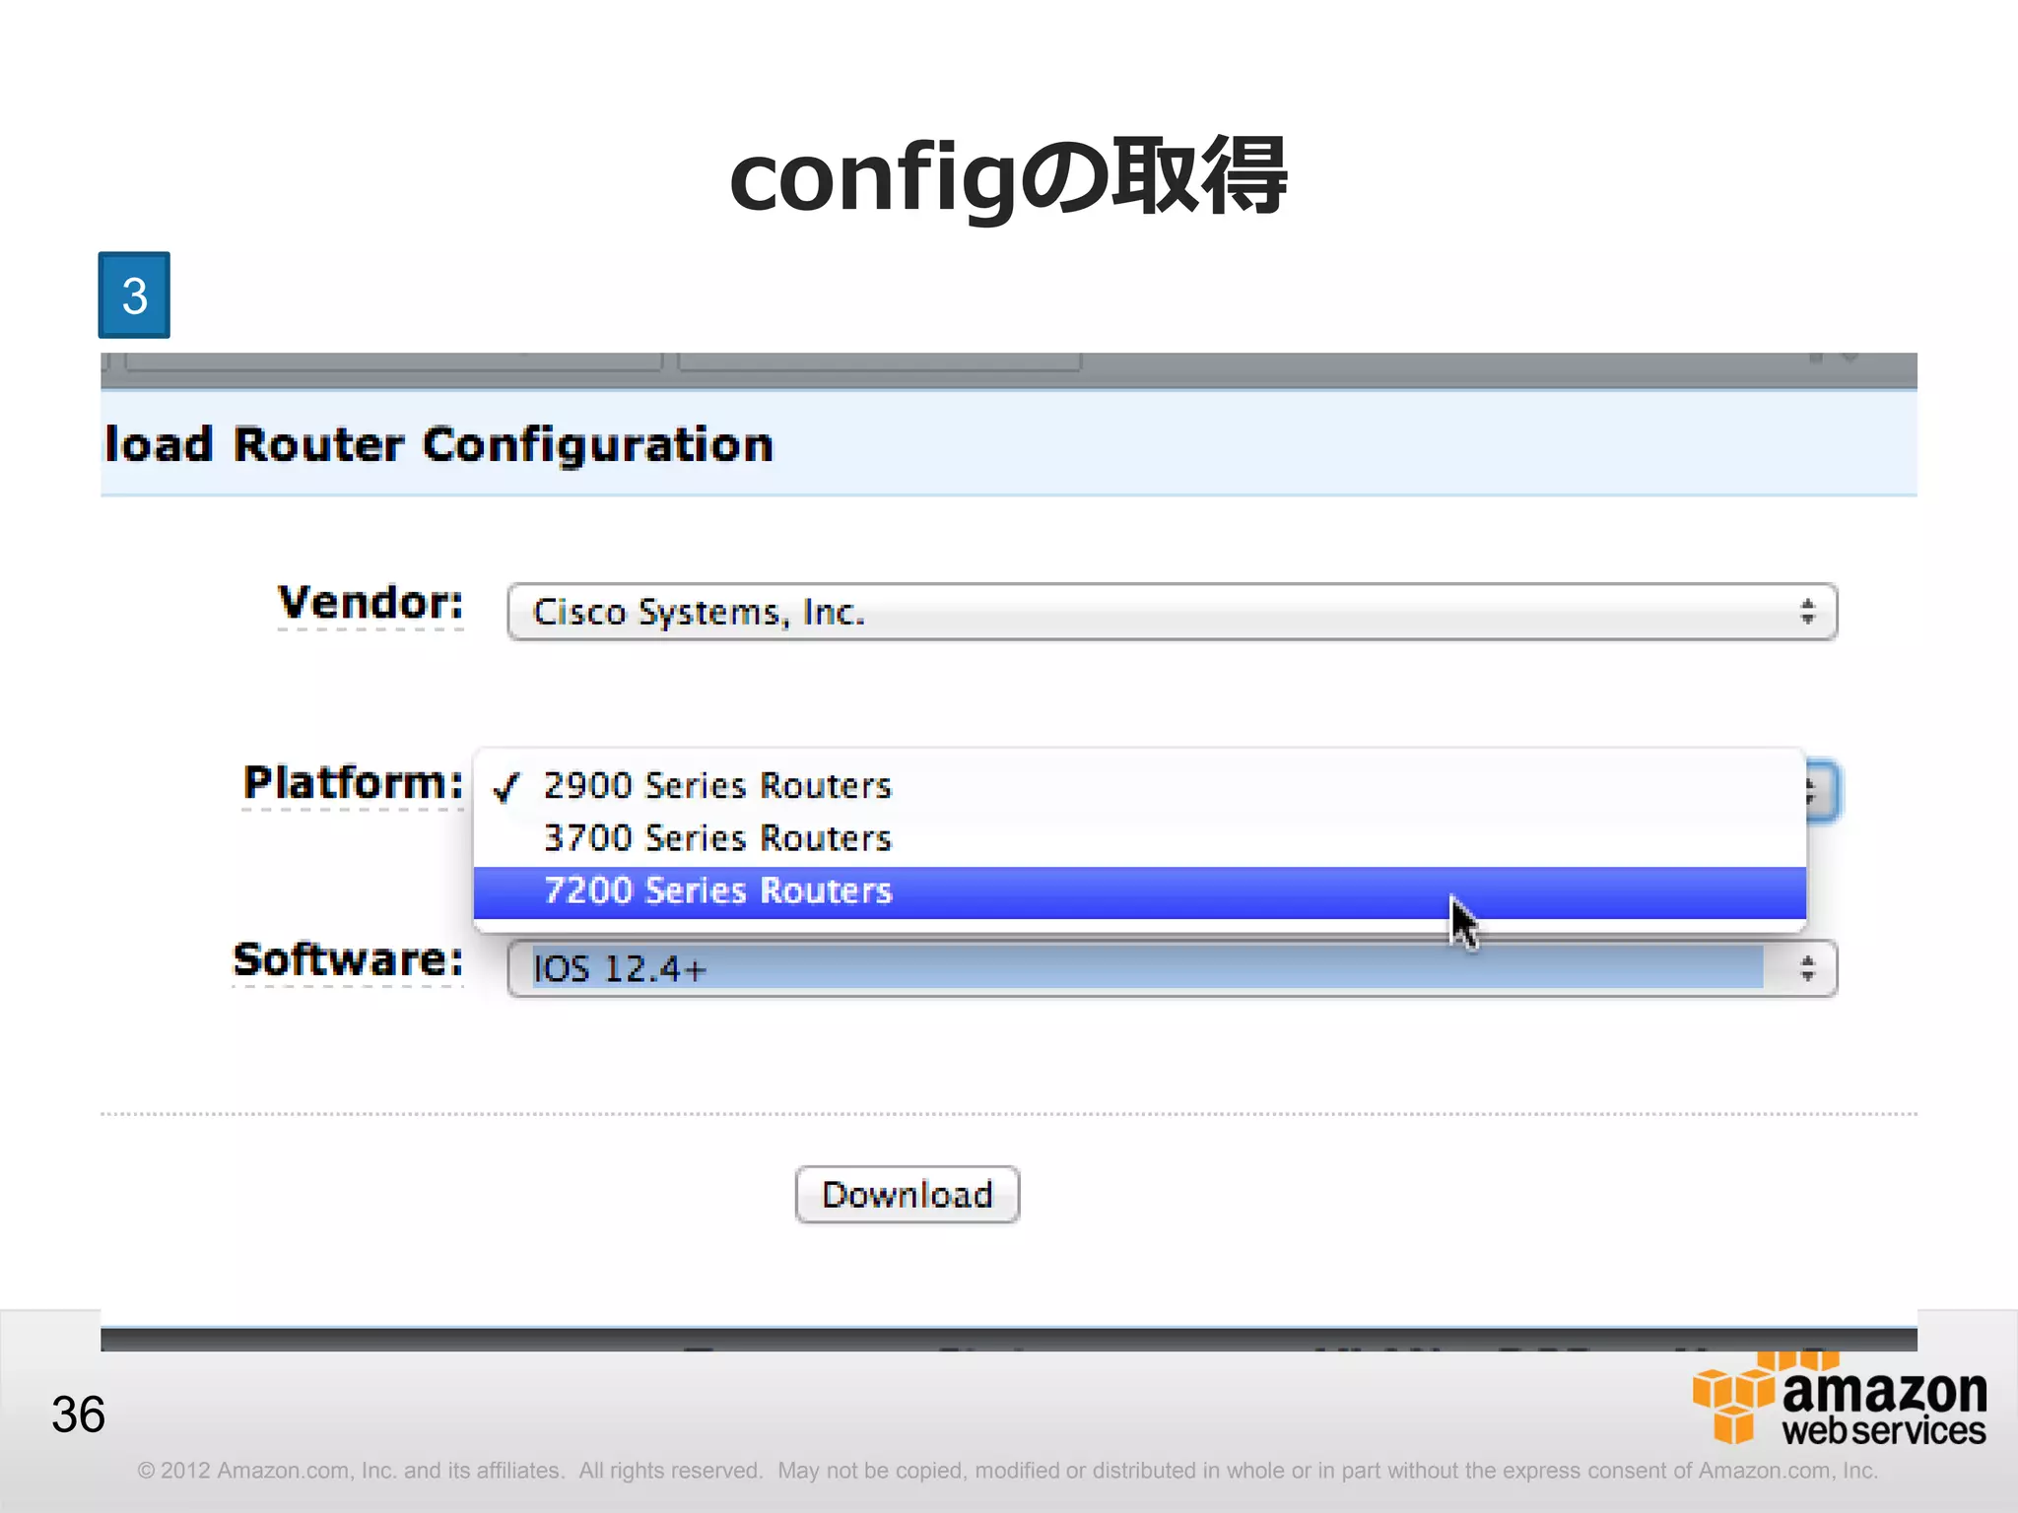The height and width of the screenshot is (1513, 2018).
Task: Click the Vendor field label
Action: coord(370,603)
